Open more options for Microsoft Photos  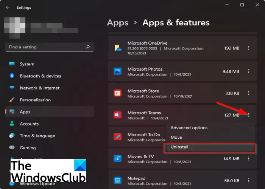249,71
